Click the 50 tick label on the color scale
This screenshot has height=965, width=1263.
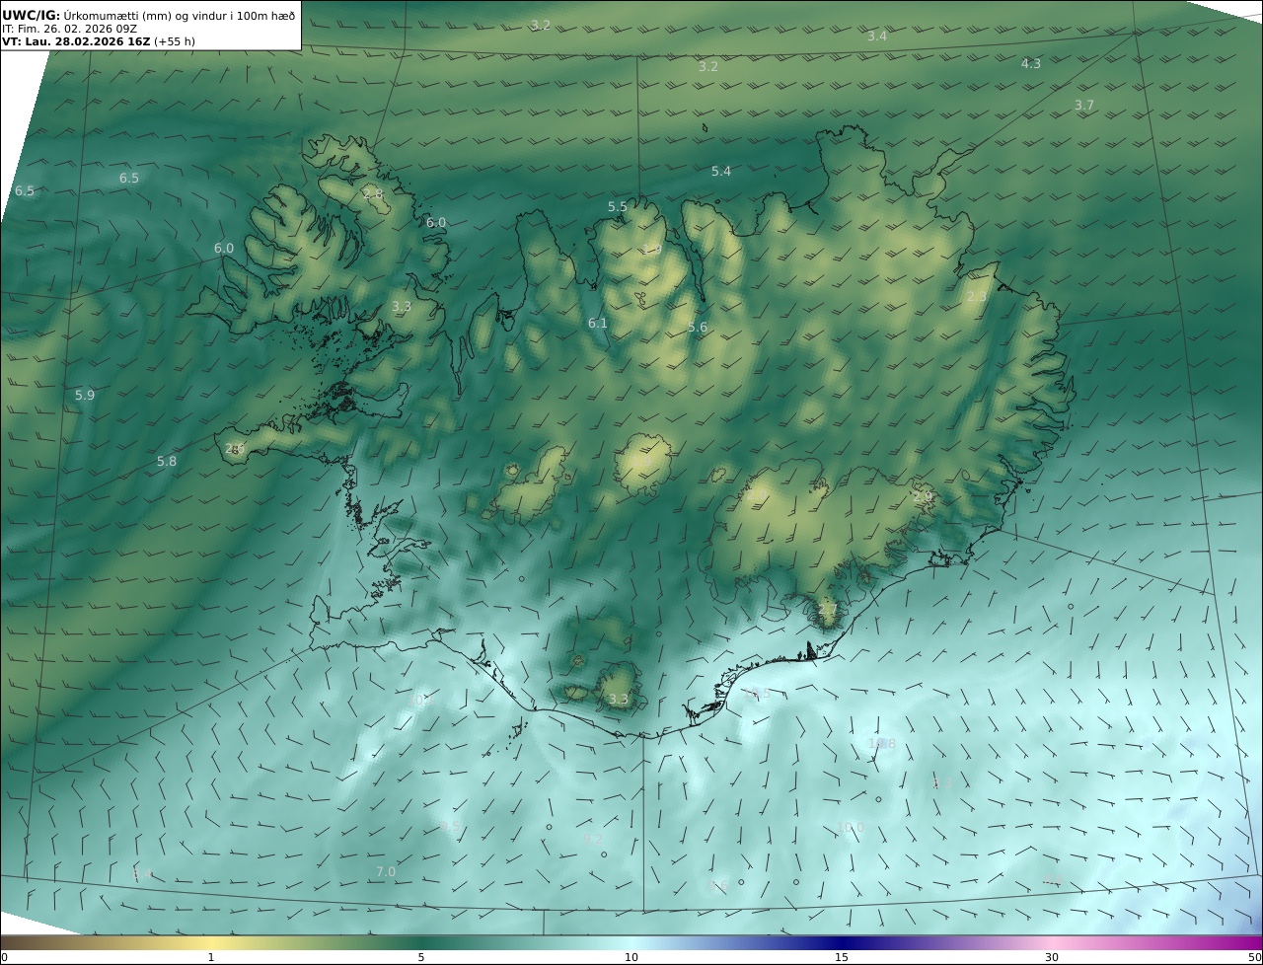click(x=1254, y=957)
